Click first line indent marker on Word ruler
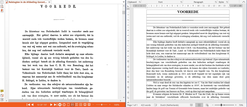 point(146,5)
